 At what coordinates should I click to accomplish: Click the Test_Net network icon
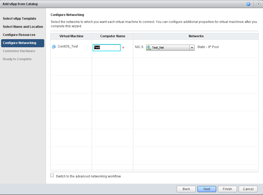(x=148, y=48)
